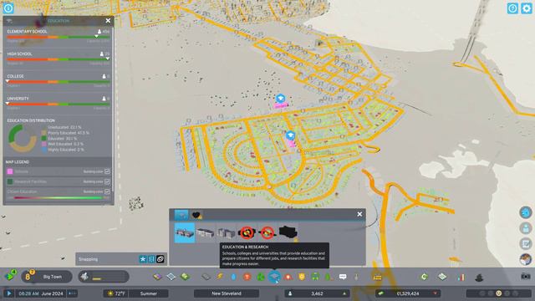The height and width of the screenshot is (301, 535).
Task: Open the photo mode camera
Action: (x=526, y=277)
